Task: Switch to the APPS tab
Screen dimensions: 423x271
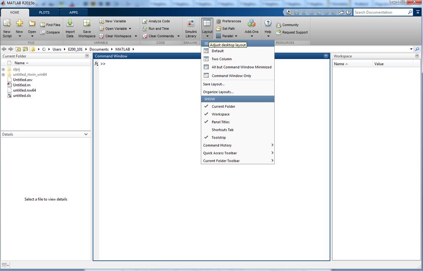Action: pyautogui.click(x=74, y=12)
